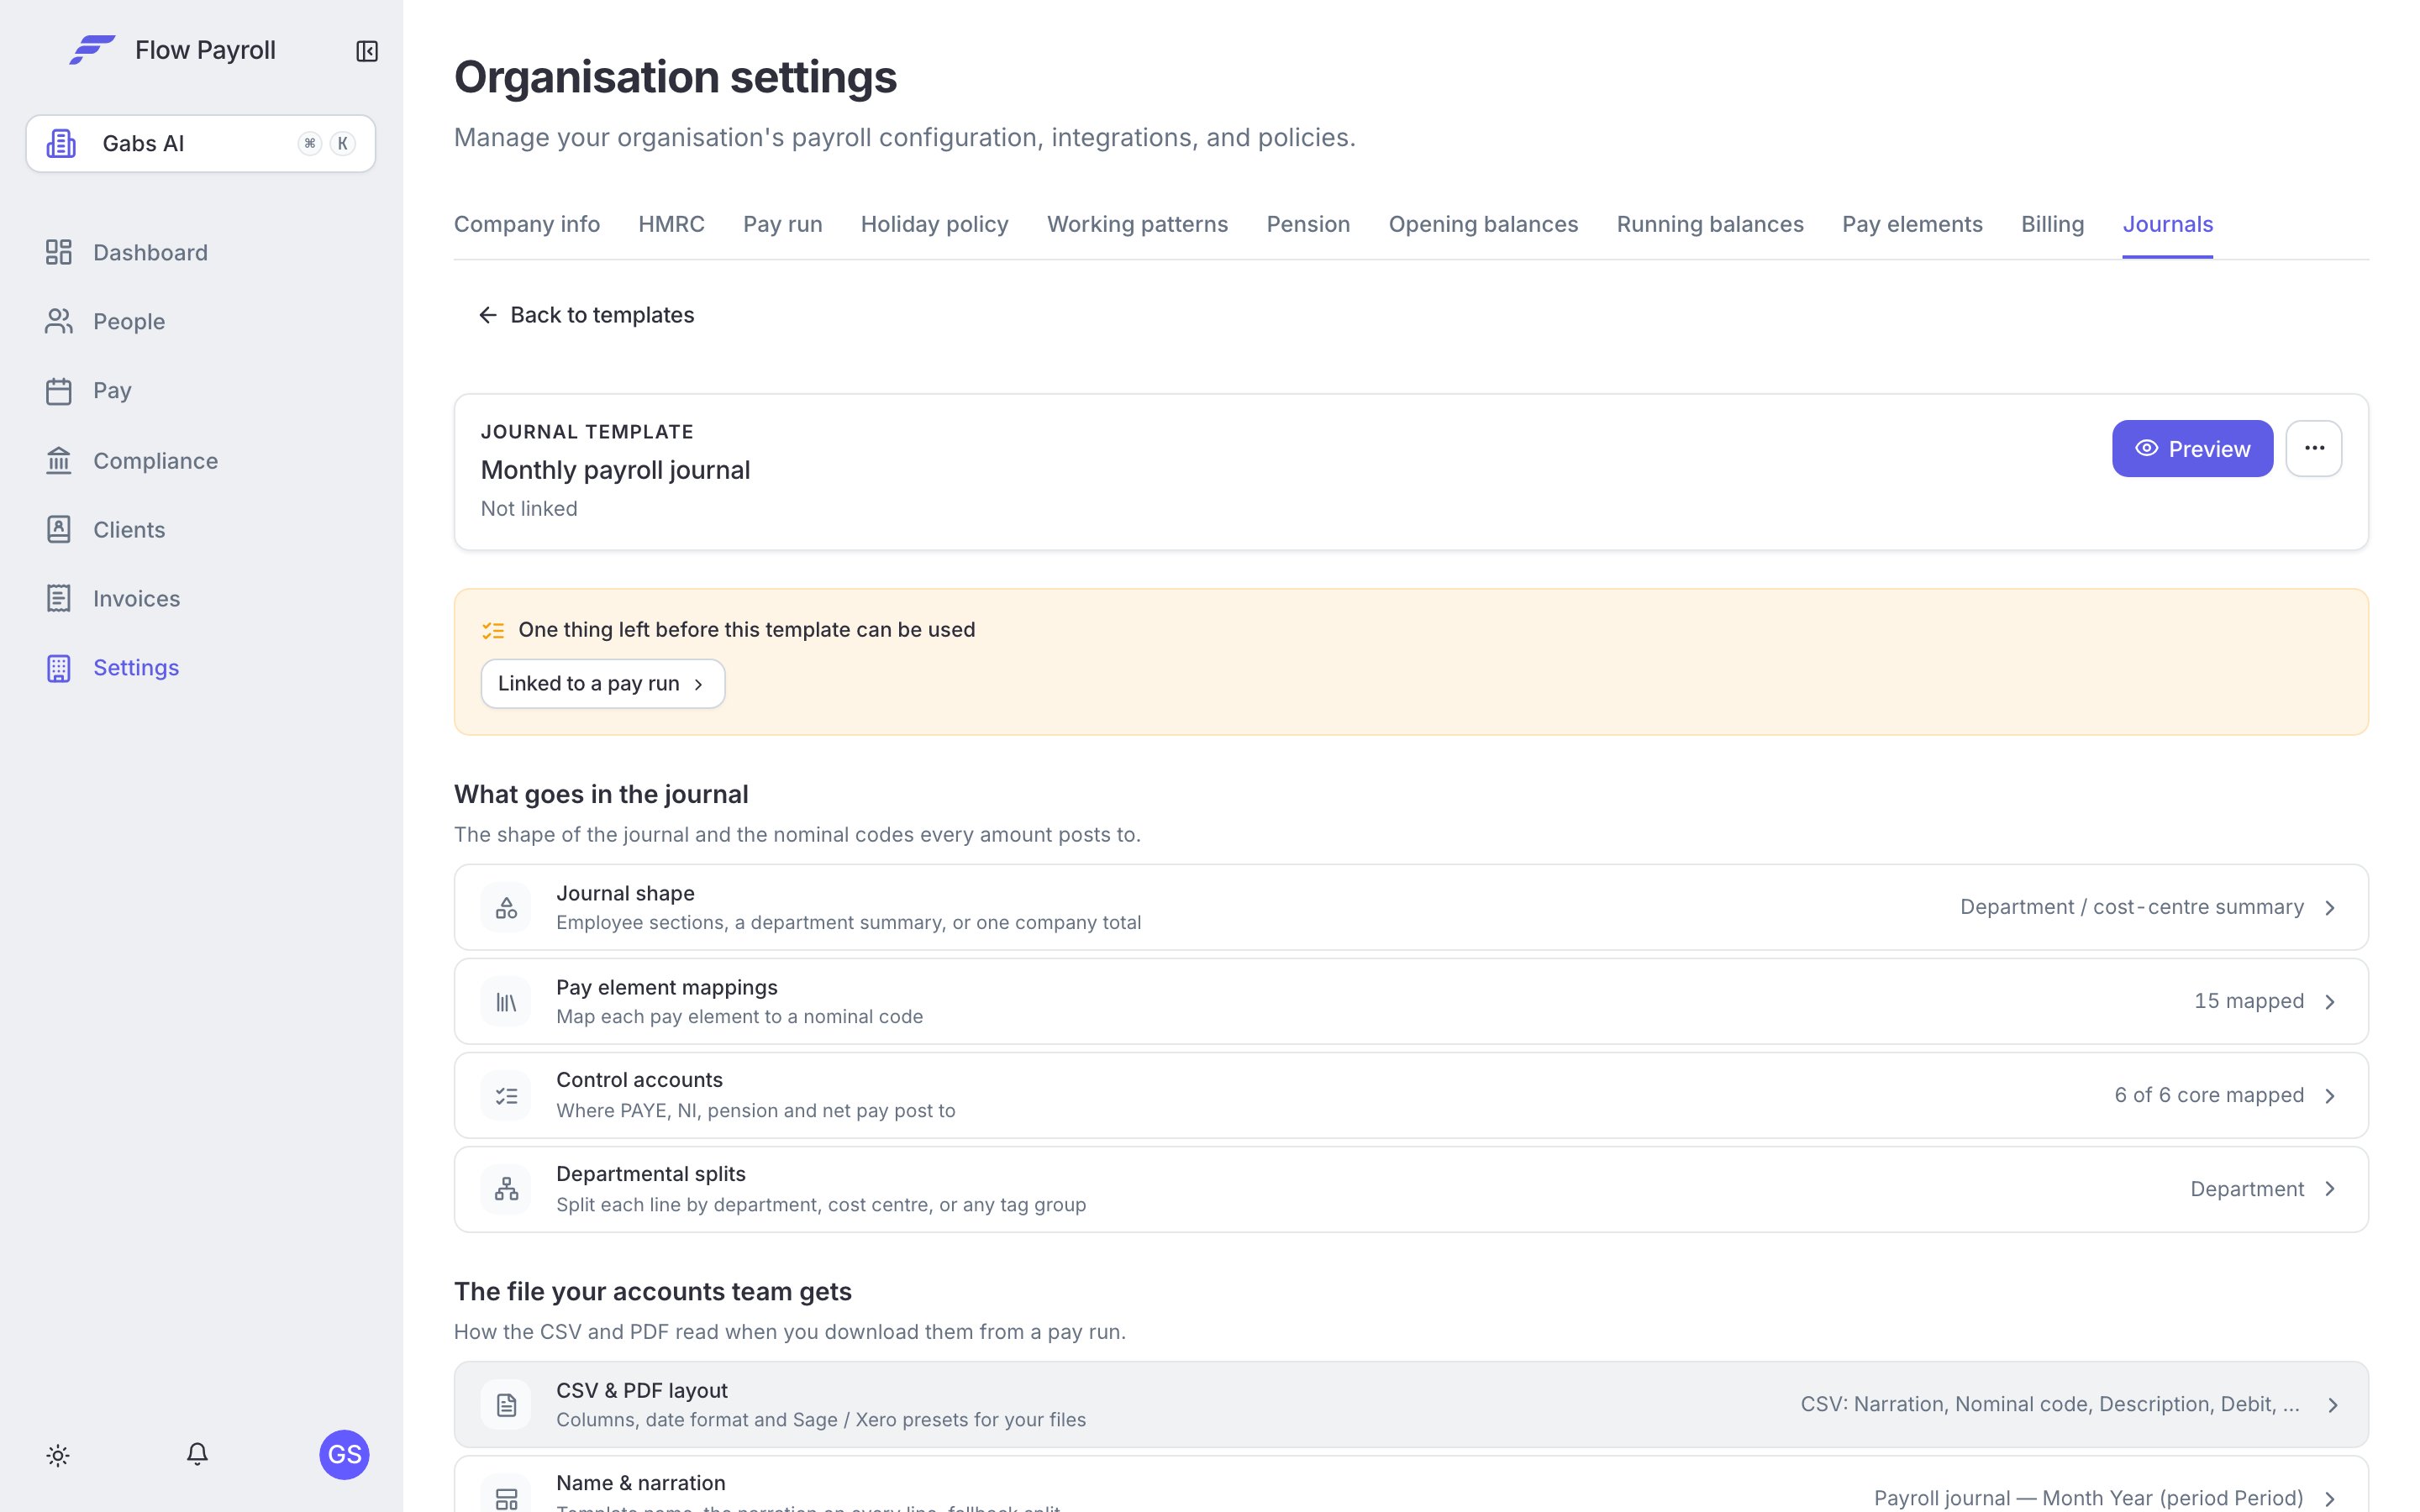Open the Dashboard sidebar item
Image resolution: width=2420 pixels, height=1512 pixels.
(126, 252)
